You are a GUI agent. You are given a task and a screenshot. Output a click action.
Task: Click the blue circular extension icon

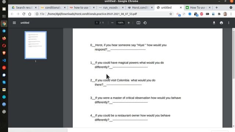point(190,14)
